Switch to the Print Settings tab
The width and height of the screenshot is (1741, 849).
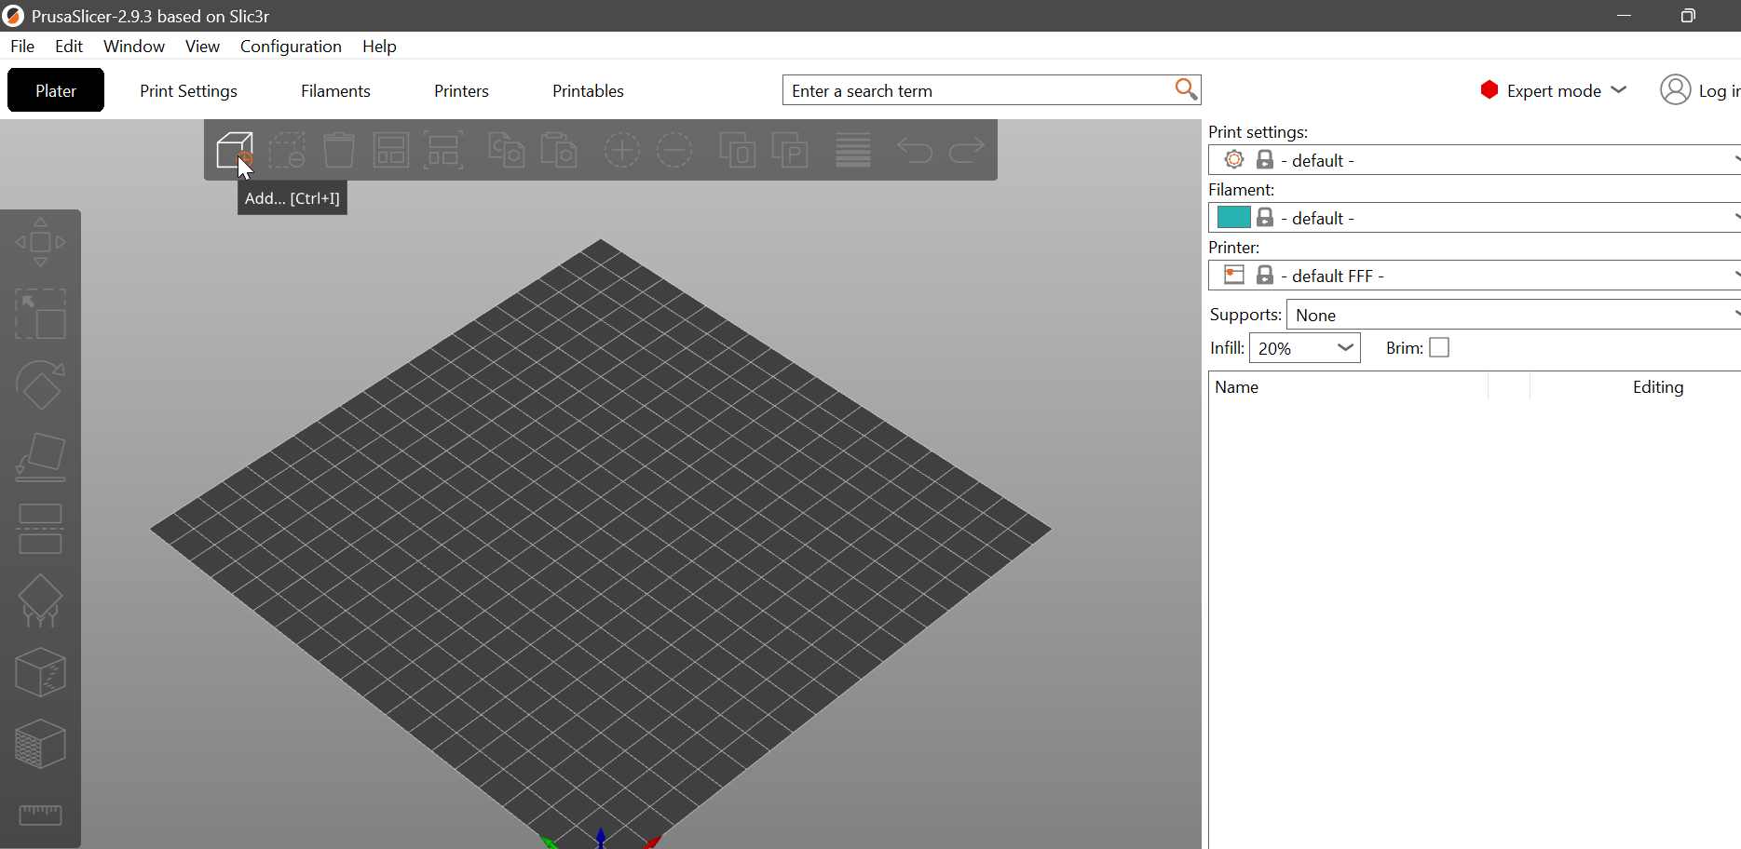tap(188, 90)
